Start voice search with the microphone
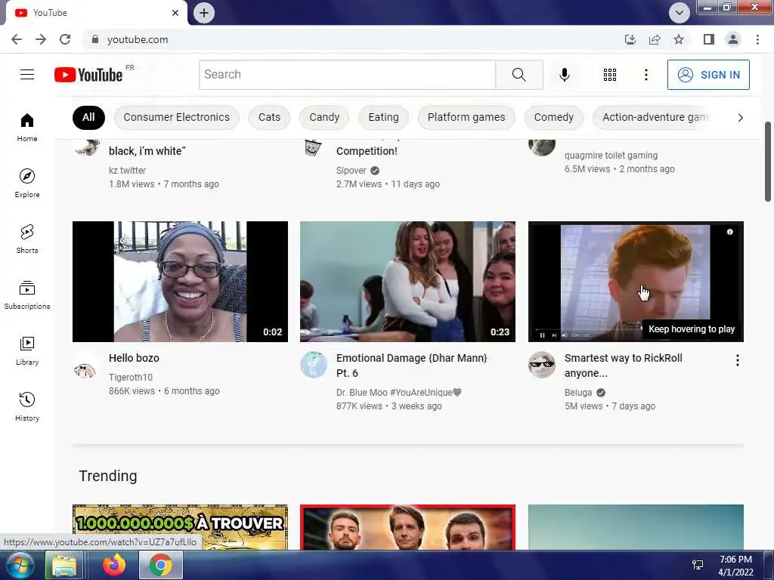 tap(564, 75)
